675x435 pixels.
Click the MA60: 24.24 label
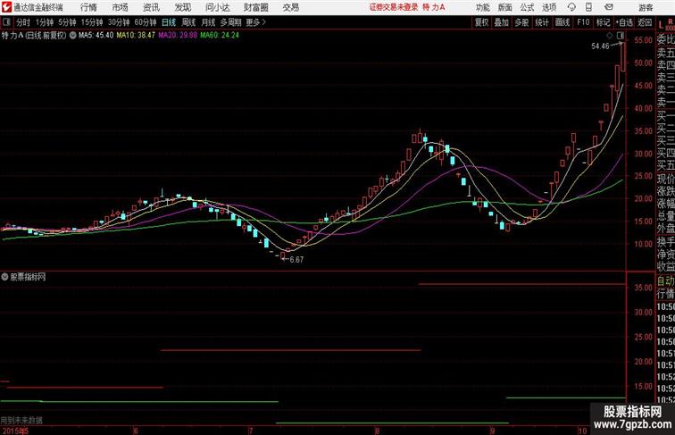(220, 36)
